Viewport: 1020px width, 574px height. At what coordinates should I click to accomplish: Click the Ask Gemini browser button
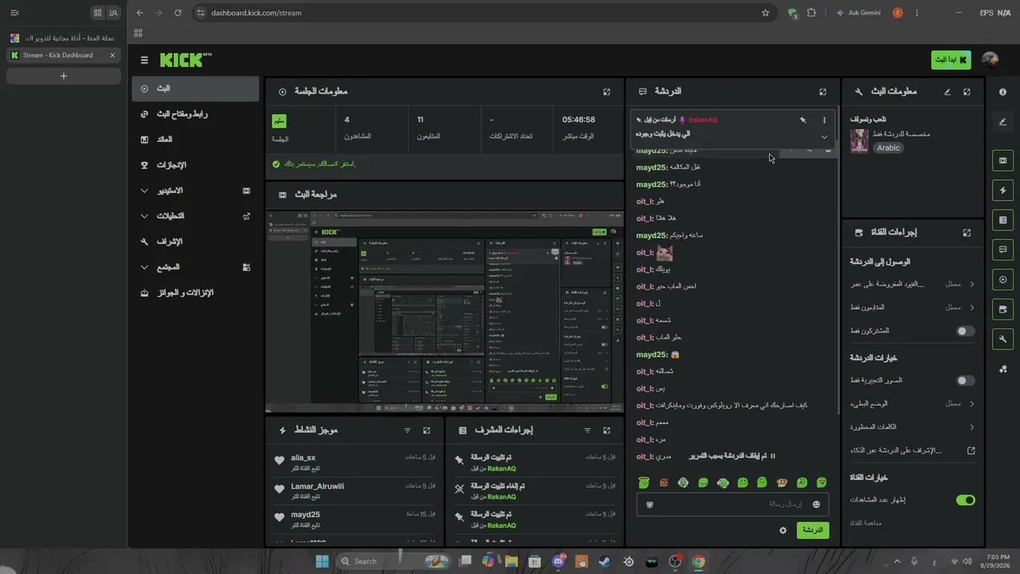pyautogui.click(x=858, y=13)
